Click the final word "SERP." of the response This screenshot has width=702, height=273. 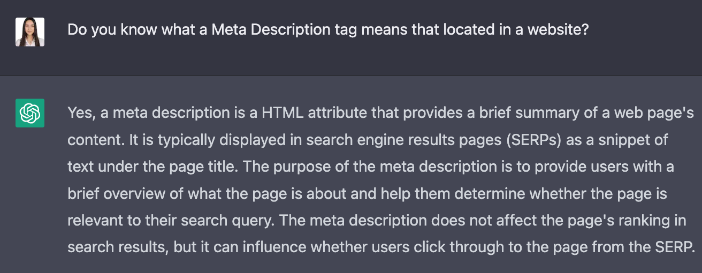click(673, 246)
